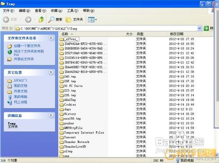The image size is (219, 163).
Task: Click the 316 个对象 status bar text
Action: click(x=9, y=160)
